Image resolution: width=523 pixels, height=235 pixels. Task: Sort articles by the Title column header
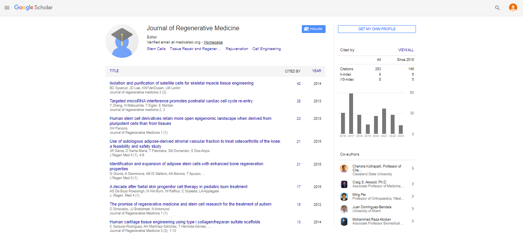click(x=114, y=71)
